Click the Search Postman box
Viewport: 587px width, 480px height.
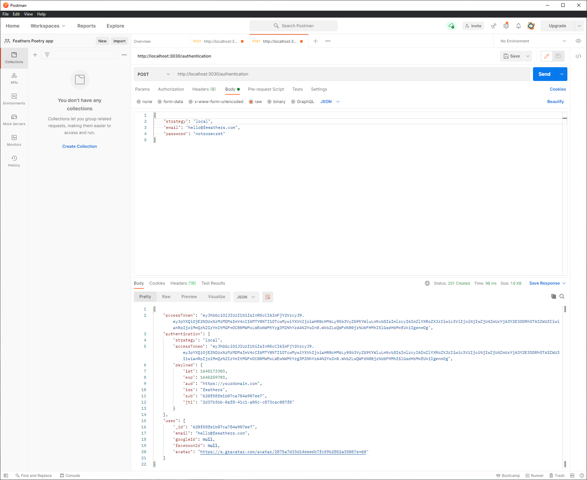coord(293,26)
